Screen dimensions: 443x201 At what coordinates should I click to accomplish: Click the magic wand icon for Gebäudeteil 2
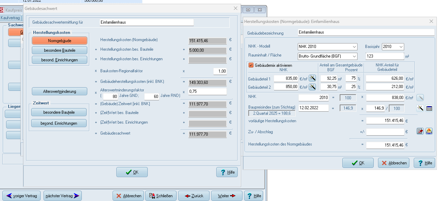tap(312, 87)
